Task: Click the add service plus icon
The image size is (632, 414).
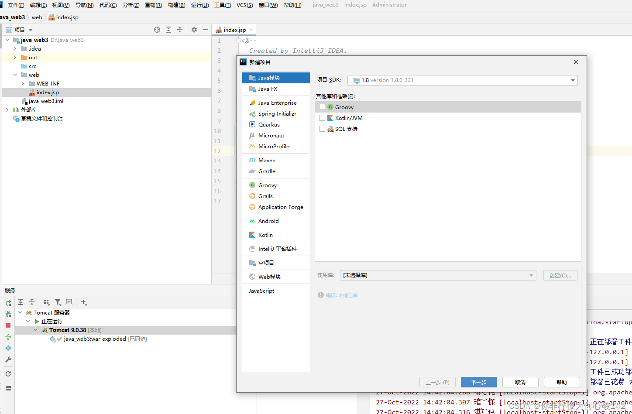Action: 84,302
